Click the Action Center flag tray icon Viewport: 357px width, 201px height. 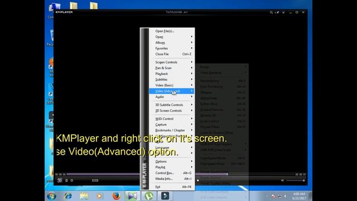274,196
